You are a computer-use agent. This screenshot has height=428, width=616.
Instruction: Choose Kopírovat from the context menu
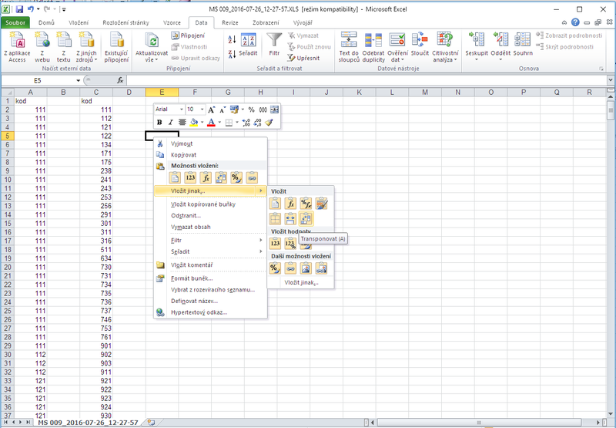[x=210, y=154]
